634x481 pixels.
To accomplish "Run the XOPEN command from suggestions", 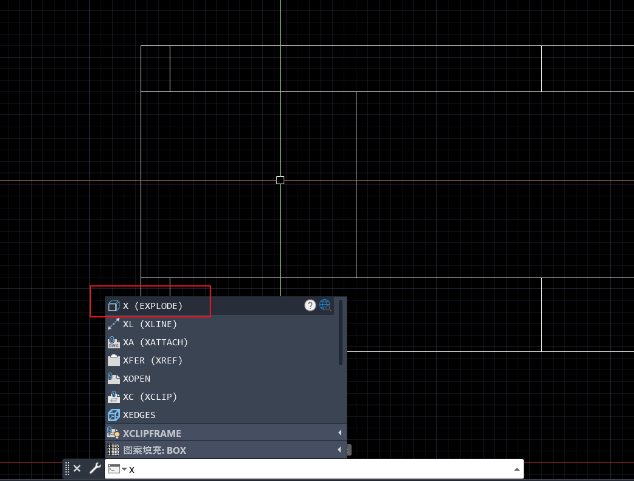I will (136, 379).
